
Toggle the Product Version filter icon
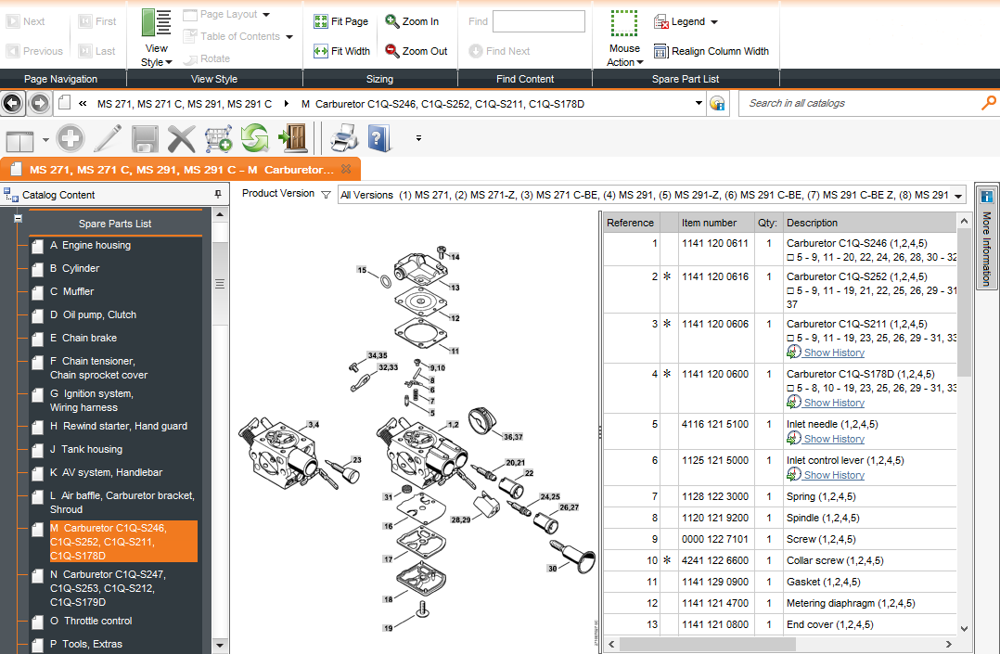point(326,195)
